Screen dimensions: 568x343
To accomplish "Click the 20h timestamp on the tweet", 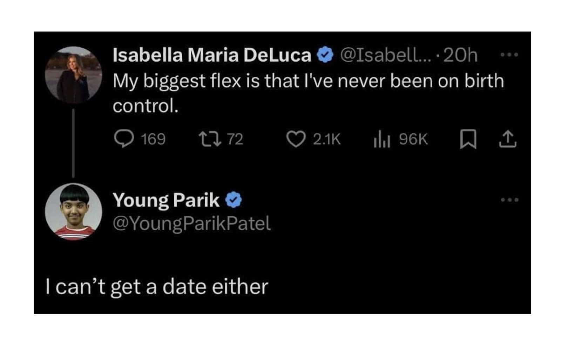I will point(460,55).
